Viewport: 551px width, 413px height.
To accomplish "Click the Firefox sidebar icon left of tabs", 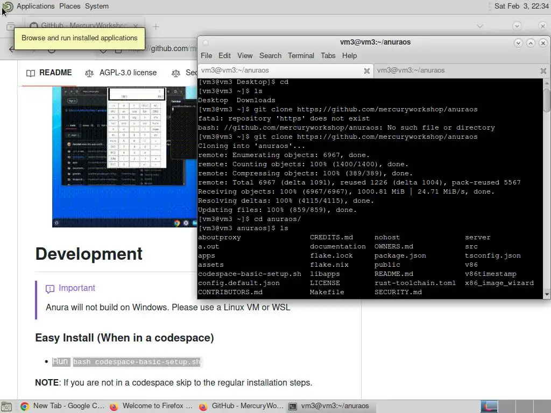I will [11, 26].
